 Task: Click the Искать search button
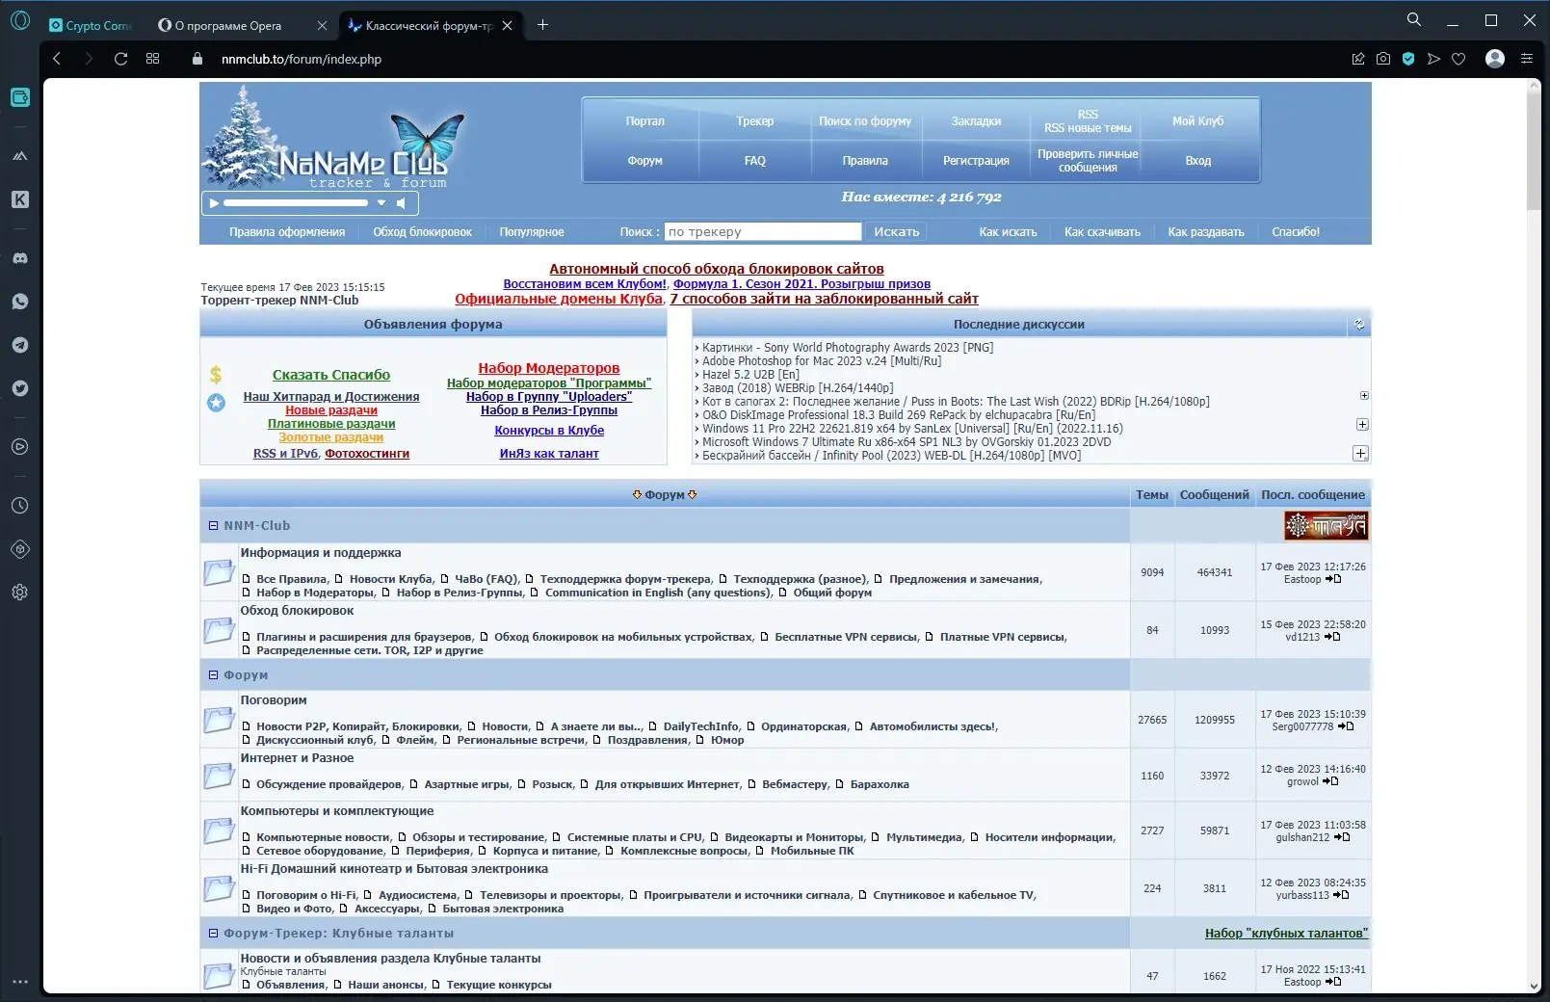896,232
